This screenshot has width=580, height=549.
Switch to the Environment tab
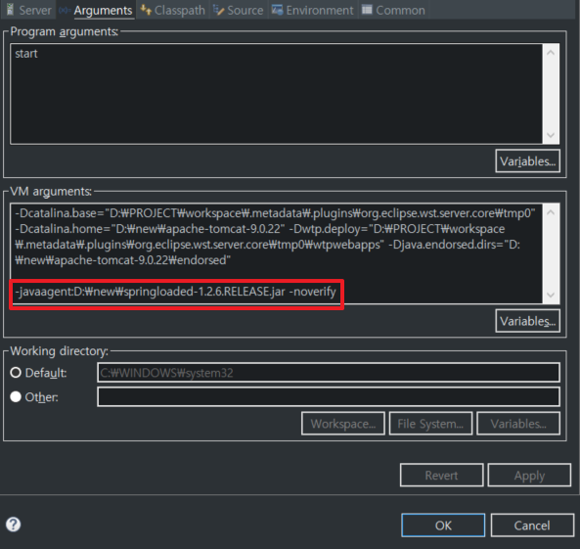[x=313, y=10]
